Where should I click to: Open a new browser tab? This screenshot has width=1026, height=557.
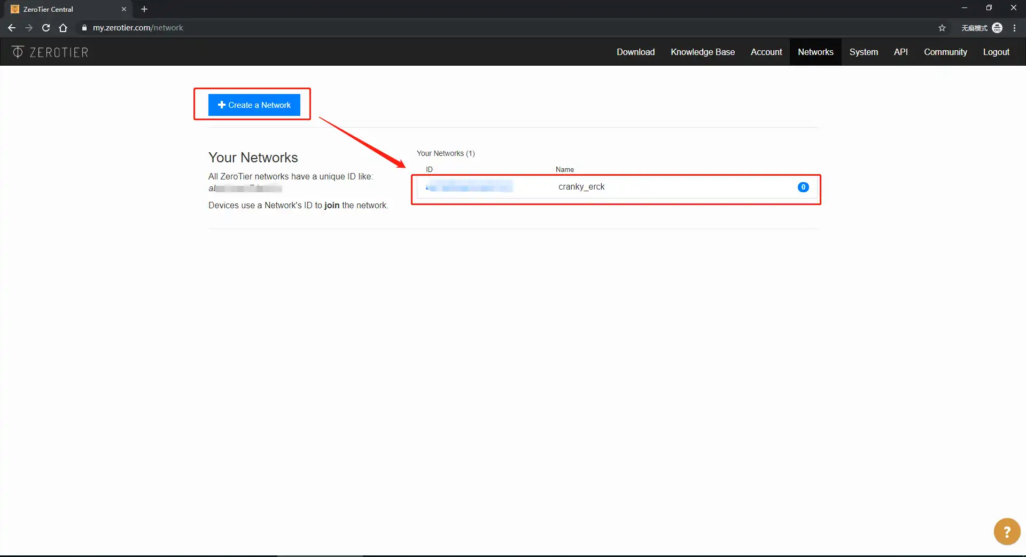[144, 9]
